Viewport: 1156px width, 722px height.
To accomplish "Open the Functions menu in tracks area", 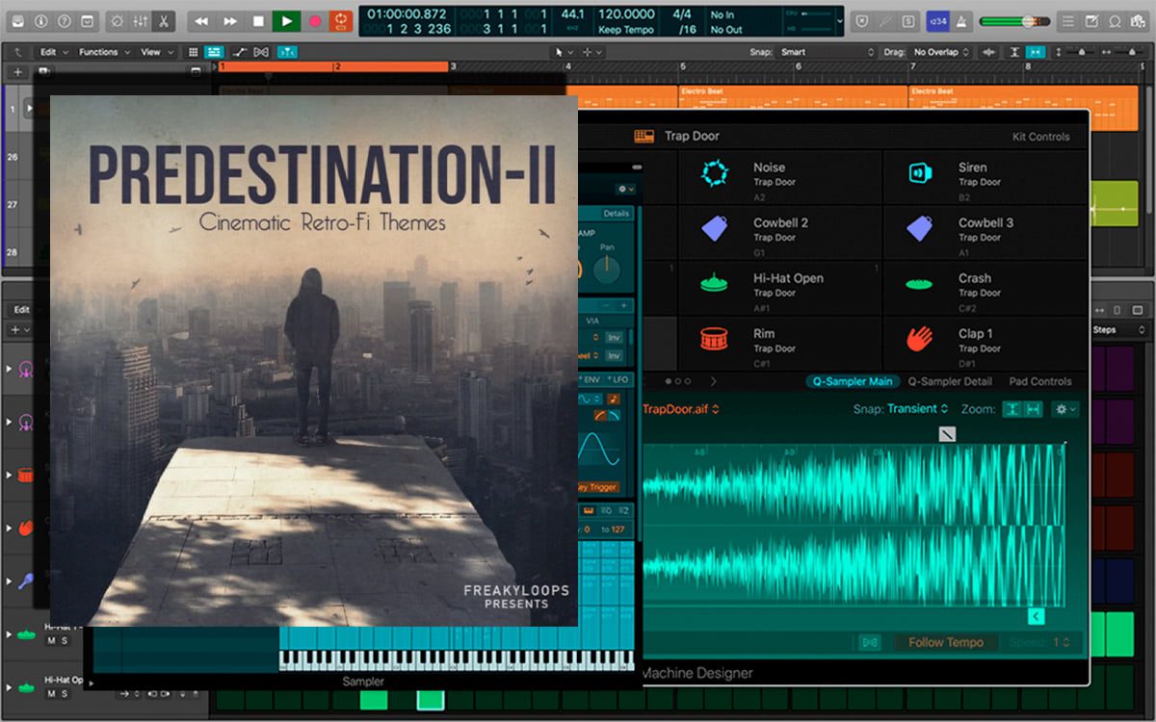I will (103, 52).
